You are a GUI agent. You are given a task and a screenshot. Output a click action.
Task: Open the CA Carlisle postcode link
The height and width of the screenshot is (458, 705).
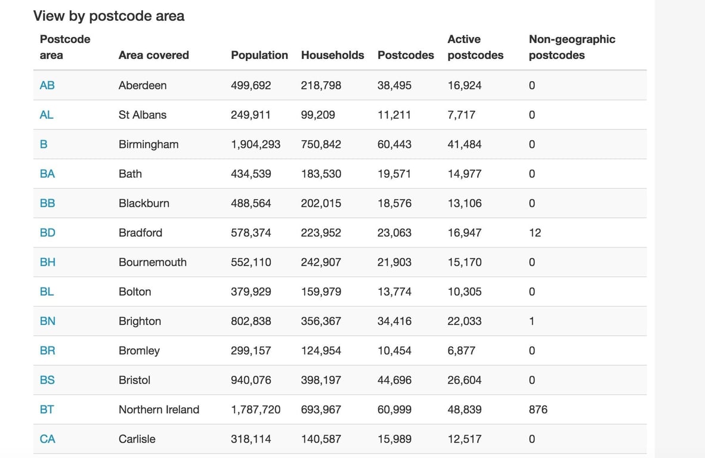coord(47,439)
